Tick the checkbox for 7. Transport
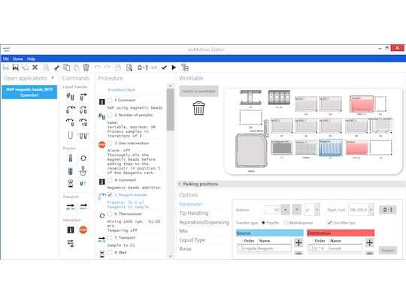This screenshot has height=304, width=406. [x=110, y=238]
